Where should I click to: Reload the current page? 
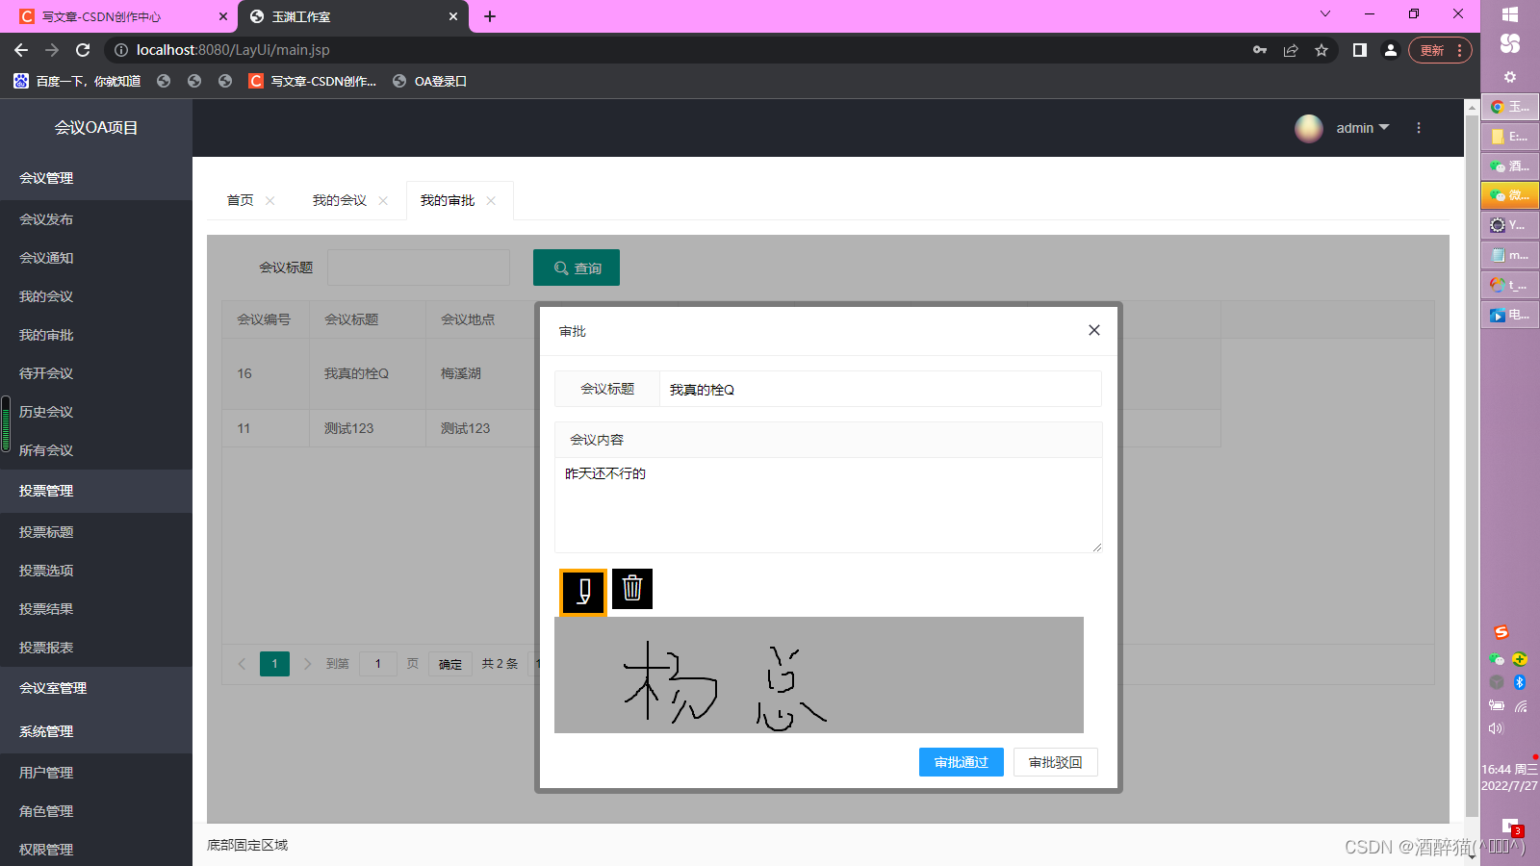(x=83, y=50)
